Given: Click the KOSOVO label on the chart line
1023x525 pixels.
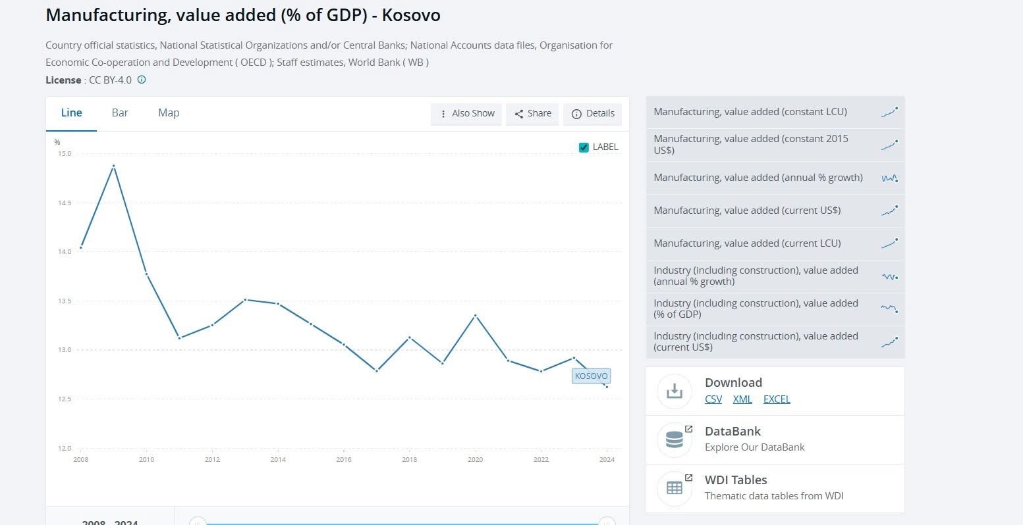Looking at the screenshot, I should click(x=591, y=376).
